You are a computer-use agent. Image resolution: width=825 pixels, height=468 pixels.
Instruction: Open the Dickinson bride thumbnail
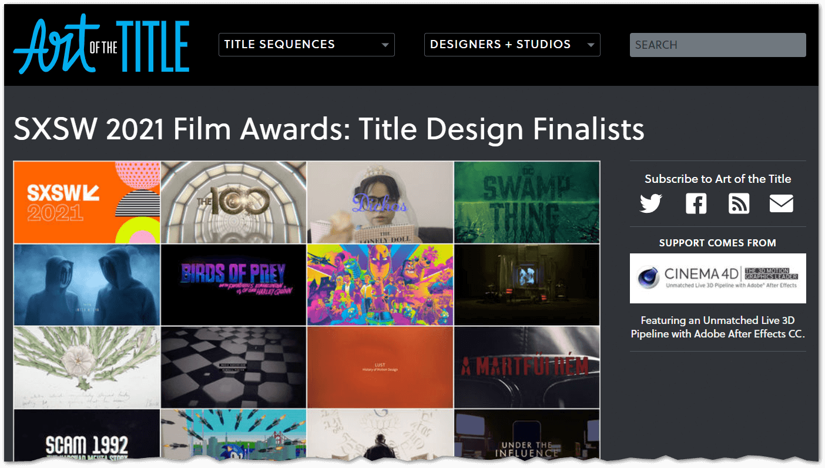click(380, 202)
